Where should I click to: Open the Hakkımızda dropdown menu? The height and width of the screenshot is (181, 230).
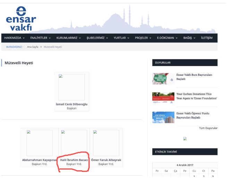[x=14, y=38]
